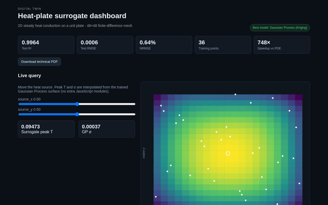
Task: Click the Surrogate peak T value 0.09473
Action: tap(30, 127)
